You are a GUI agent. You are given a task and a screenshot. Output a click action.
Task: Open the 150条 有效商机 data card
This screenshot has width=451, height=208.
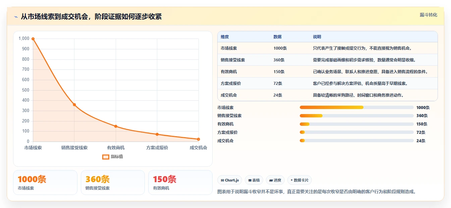[x=180, y=183]
